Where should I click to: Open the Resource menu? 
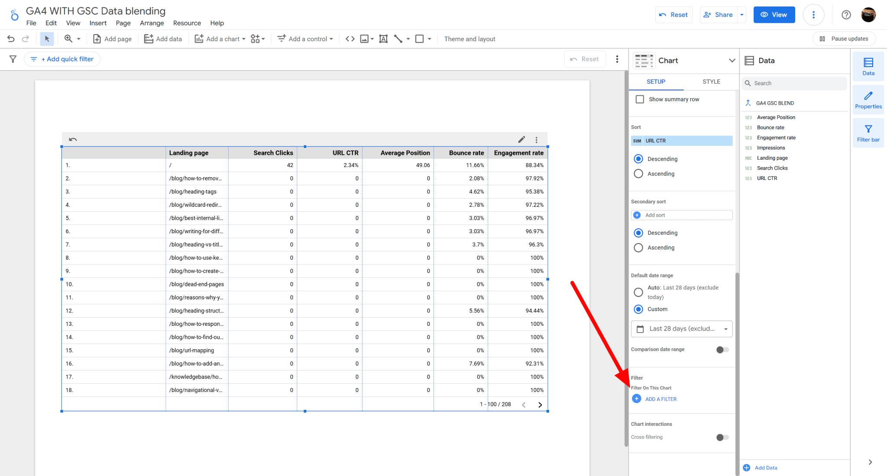(x=187, y=23)
